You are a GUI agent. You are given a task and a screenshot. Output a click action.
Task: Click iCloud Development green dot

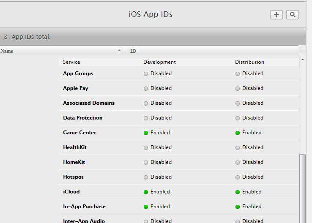[146, 192]
